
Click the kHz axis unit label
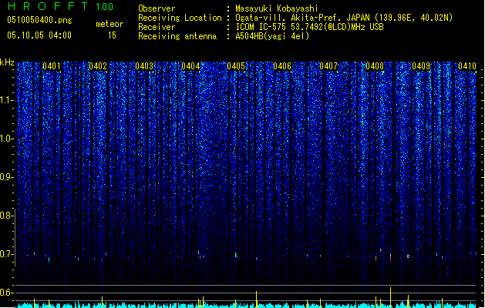(7, 62)
